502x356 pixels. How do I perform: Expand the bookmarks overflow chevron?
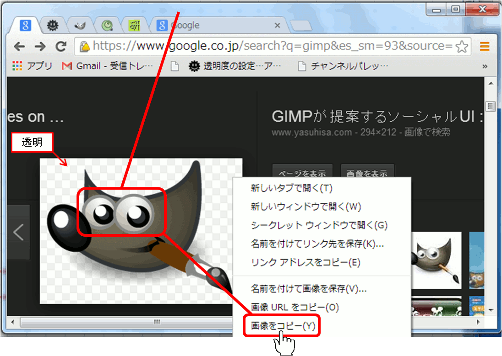coord(484,66)
